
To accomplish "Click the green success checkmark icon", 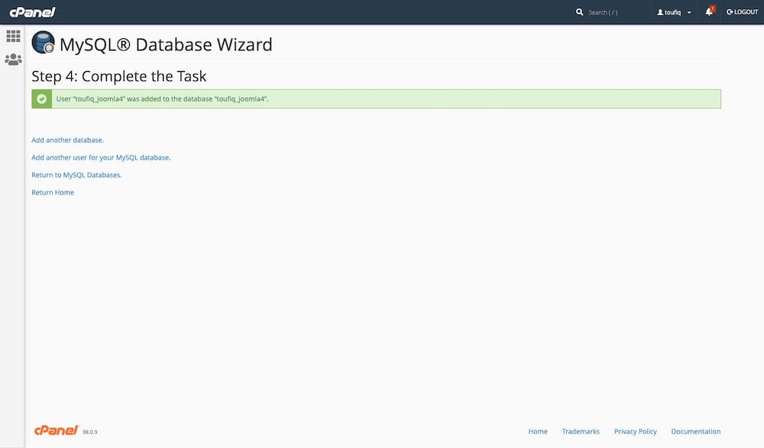I will point(42,99).
